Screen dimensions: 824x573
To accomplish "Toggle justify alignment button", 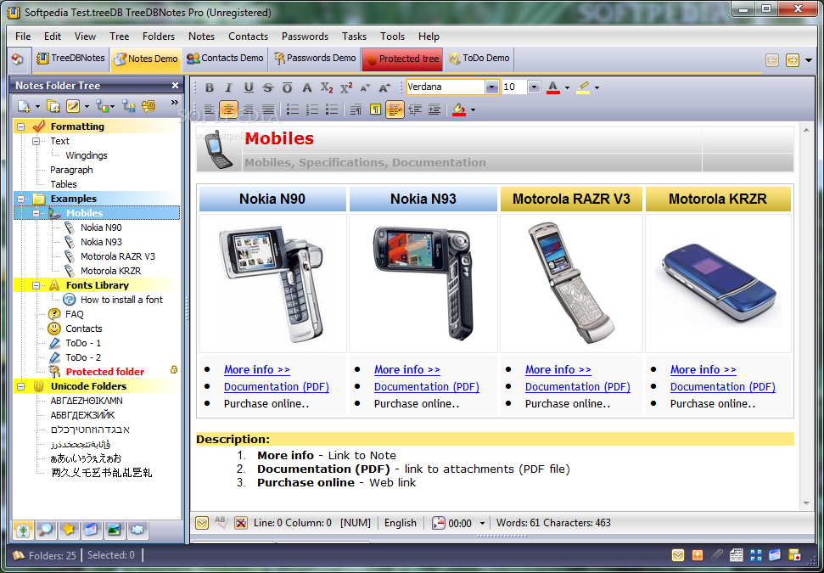I will 267,110.
